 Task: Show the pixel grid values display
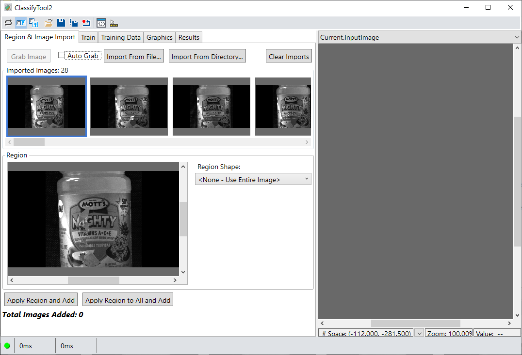(101, 23)
